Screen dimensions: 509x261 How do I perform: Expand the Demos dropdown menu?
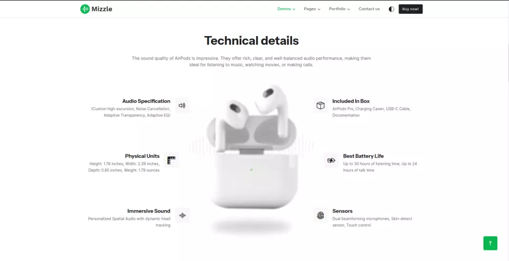(286, 9)
